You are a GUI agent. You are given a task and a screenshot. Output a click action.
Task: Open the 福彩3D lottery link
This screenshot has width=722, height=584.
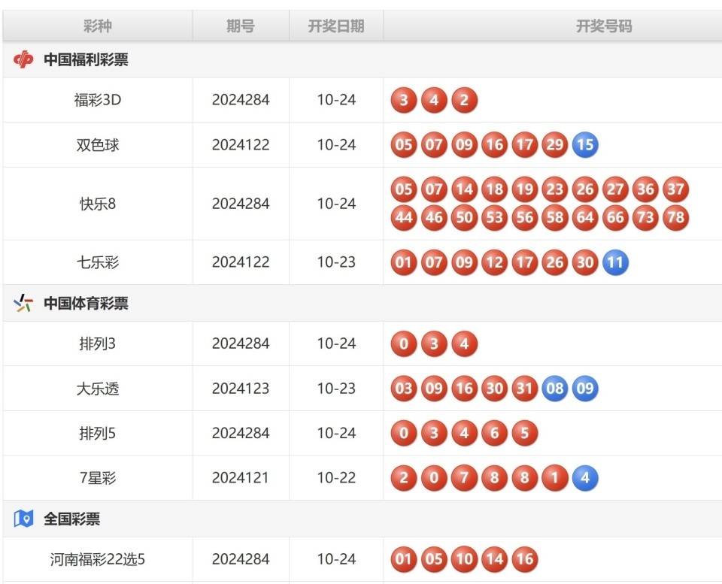click(x=98, y=100)
